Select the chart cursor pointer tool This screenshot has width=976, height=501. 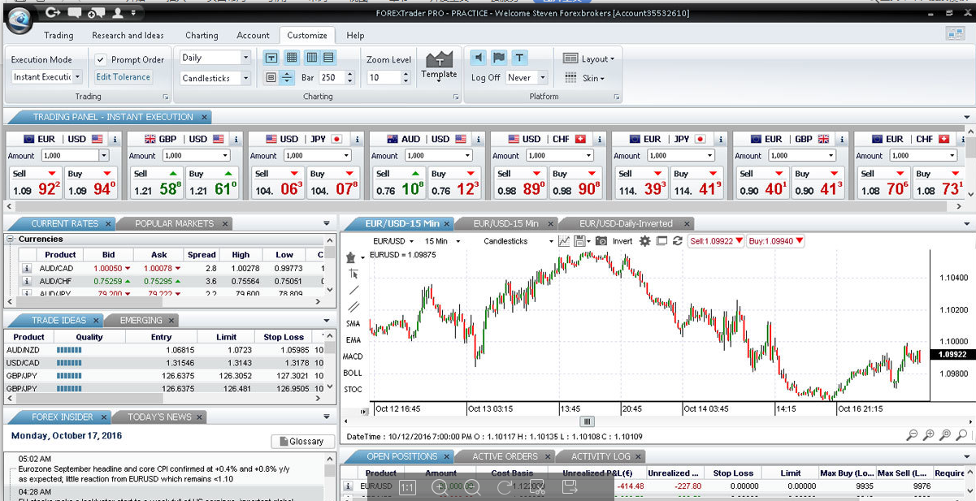pyautogui.click(x=354, y=274)
